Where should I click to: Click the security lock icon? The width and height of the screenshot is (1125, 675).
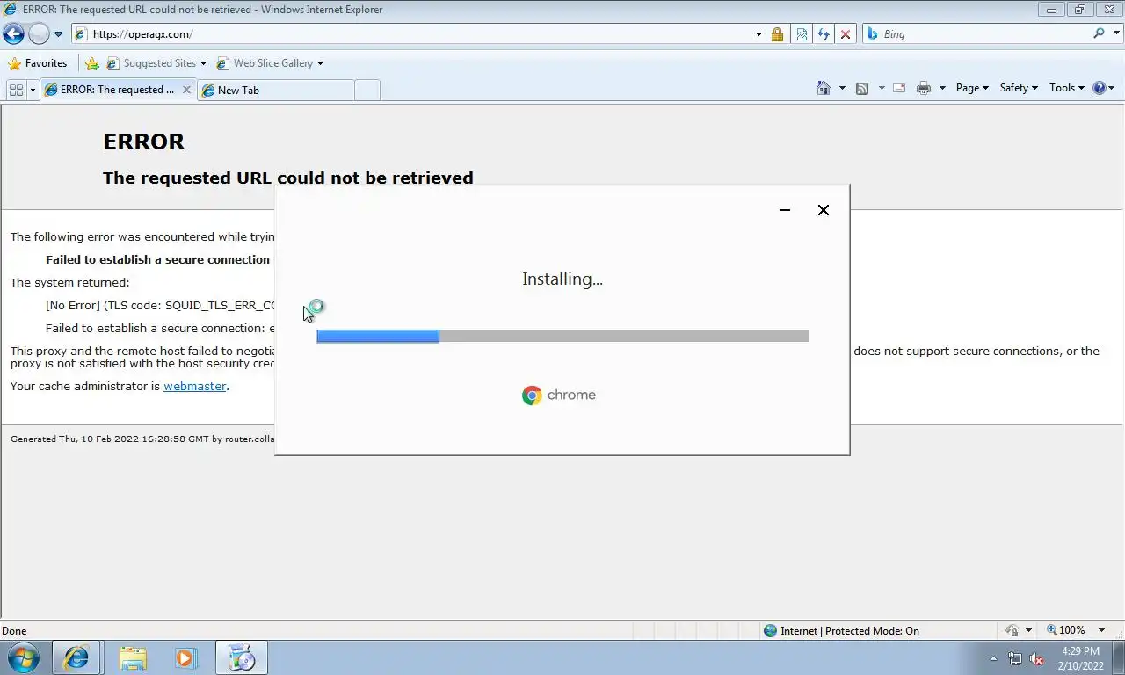777,34
